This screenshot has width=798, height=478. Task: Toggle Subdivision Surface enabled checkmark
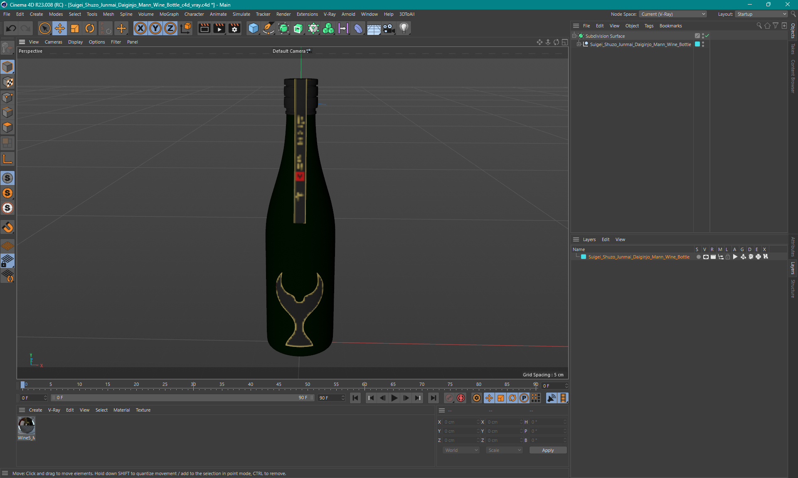(x=707, y=36)
